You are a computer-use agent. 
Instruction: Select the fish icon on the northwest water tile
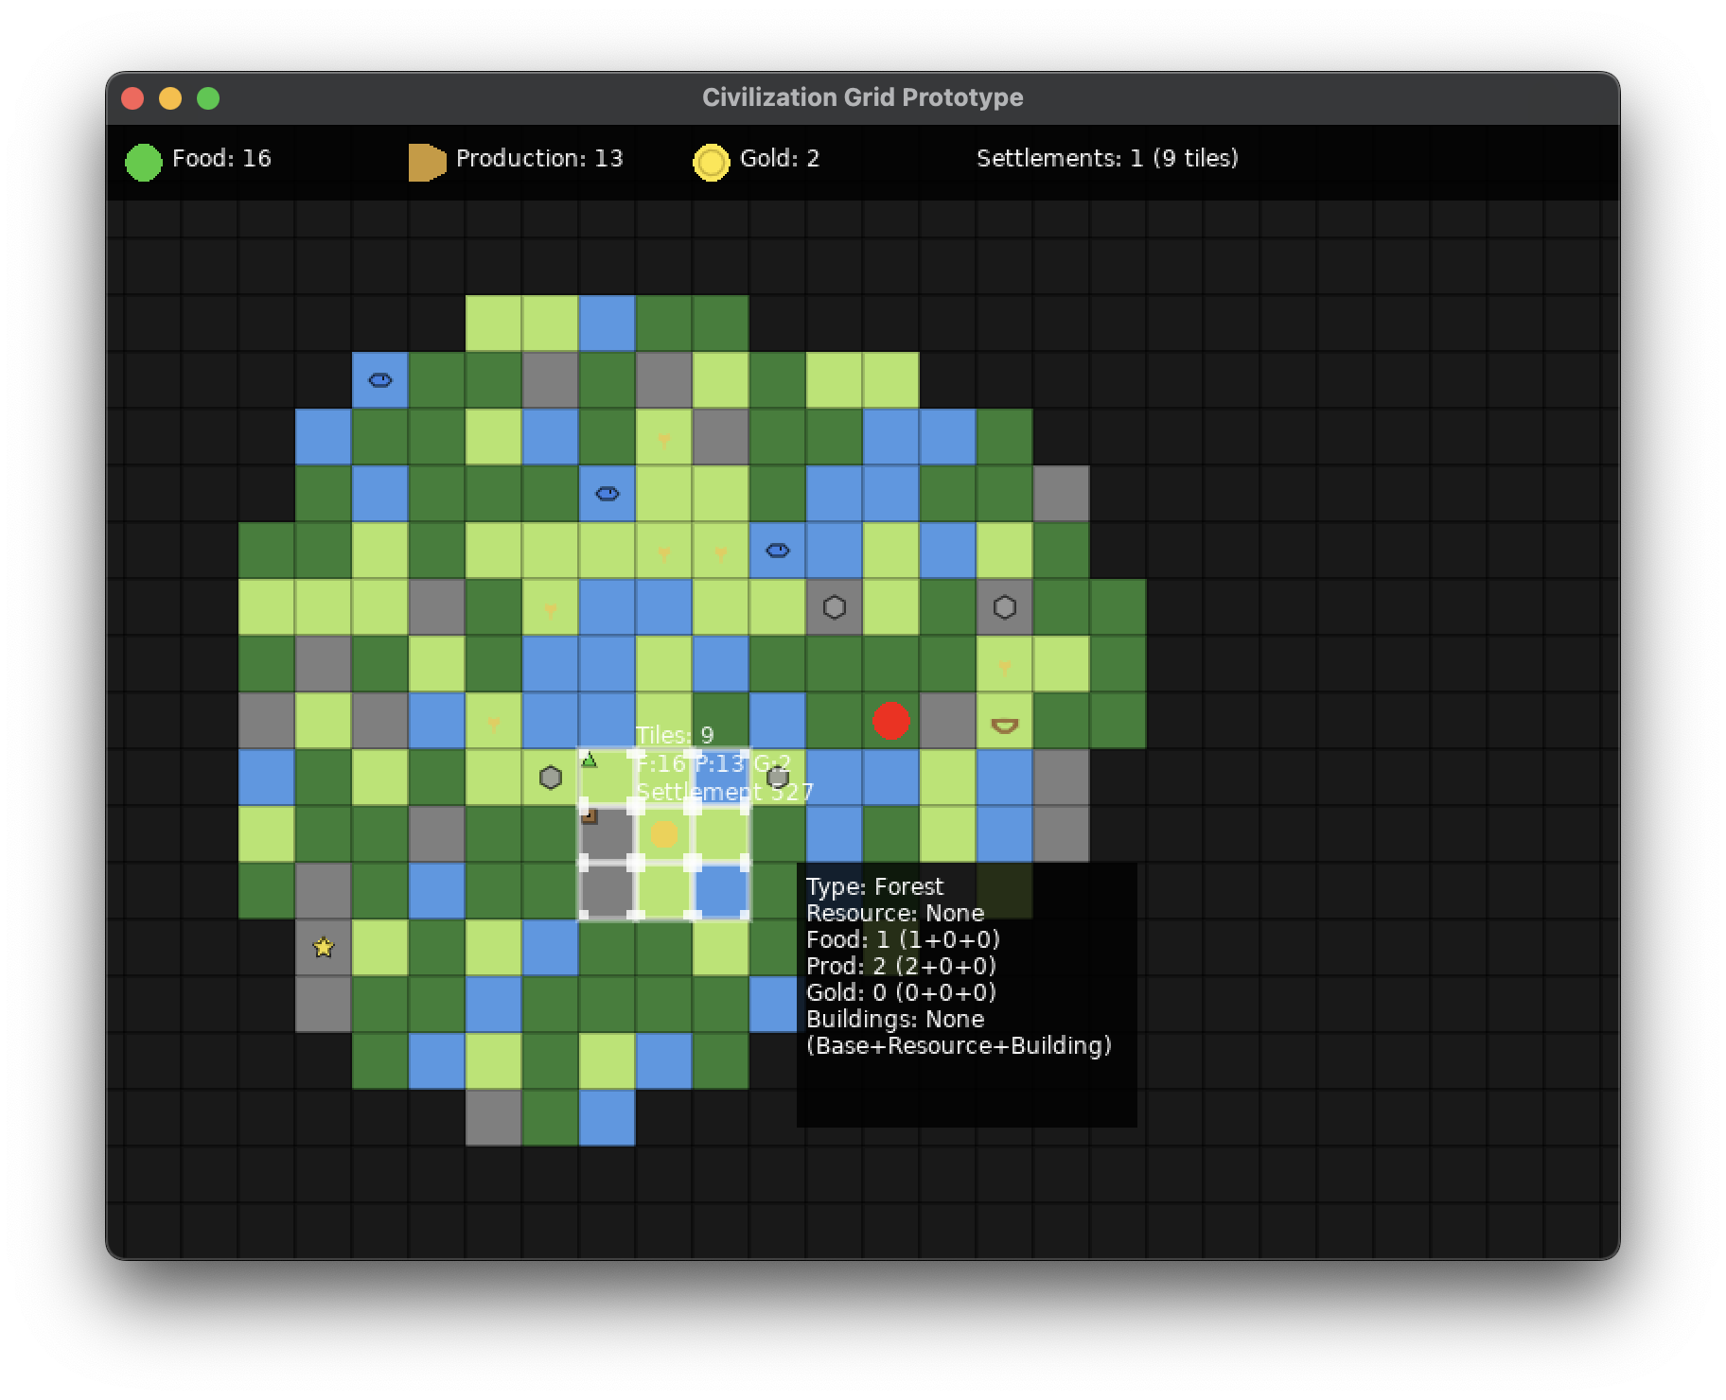(379, 379)
